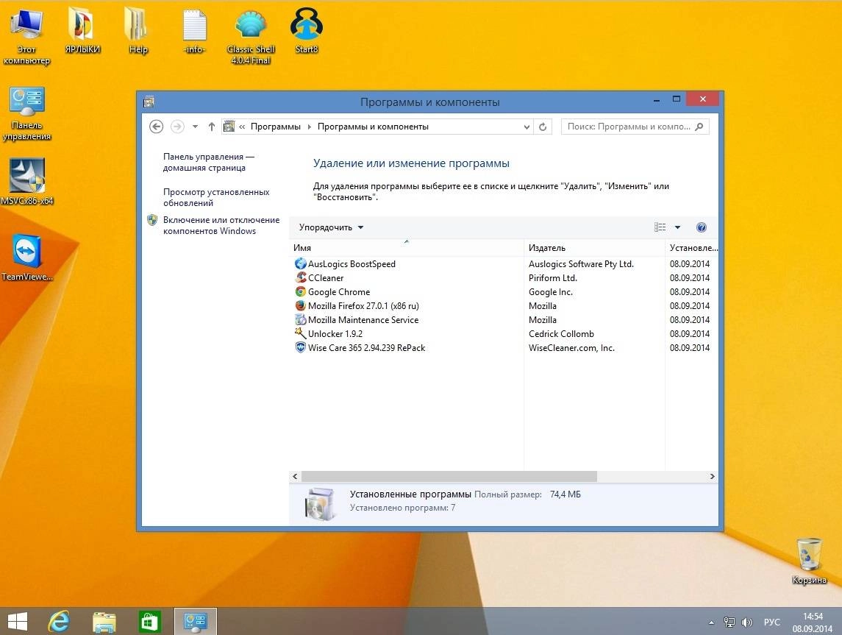This screenshot has width=842, height=635.
Task: Select the -info- text file icon
Action: [194, 31]
